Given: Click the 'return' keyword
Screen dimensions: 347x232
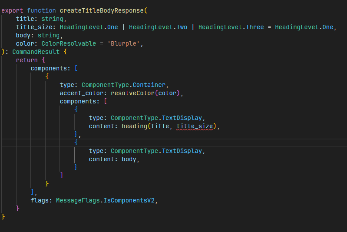Looking at the screenshot, I should pos(27,60).
